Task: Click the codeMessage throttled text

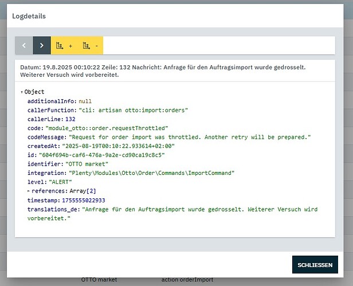Action: point(190,137)
